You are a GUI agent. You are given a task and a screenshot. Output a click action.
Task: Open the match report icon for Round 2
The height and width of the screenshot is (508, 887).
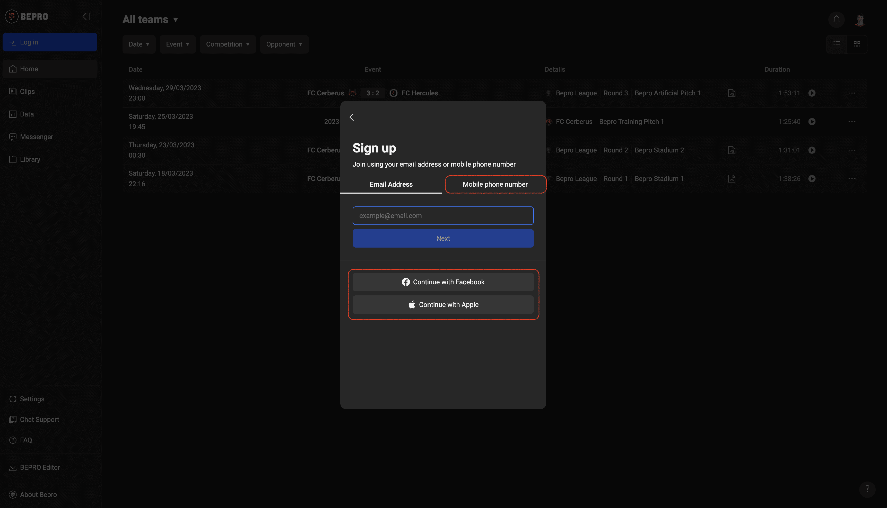coord(732,150)
